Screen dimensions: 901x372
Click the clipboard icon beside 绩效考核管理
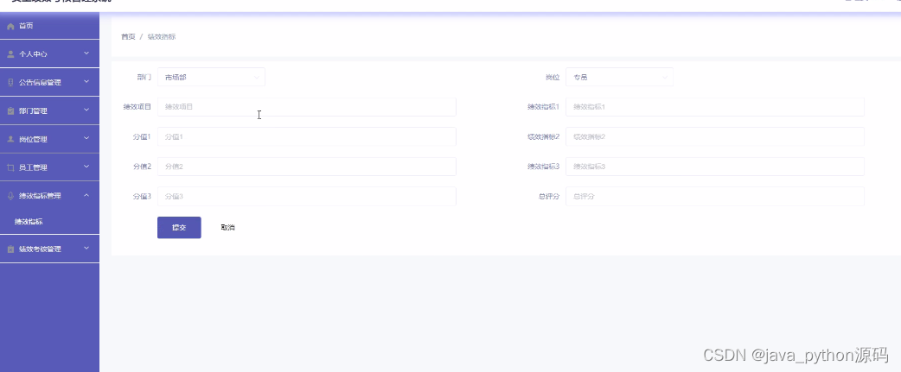tap(10, 249)
